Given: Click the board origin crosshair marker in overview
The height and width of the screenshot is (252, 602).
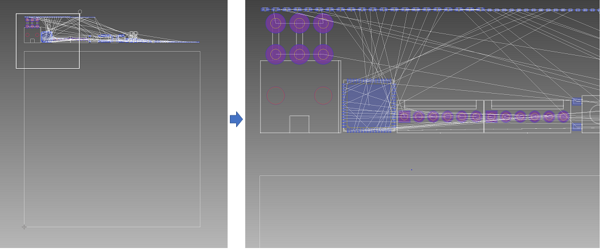Looking at the screenshot, I should (x=24, y=226).
